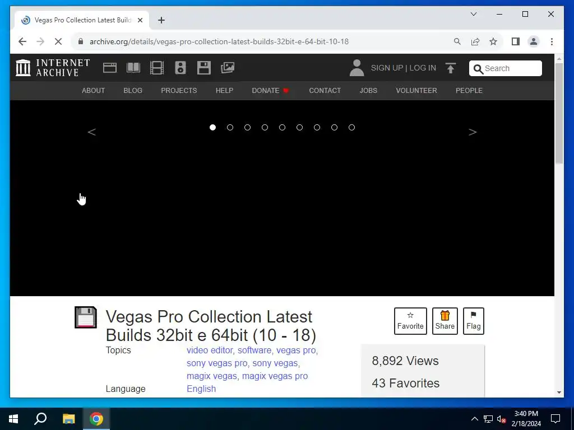
Task: Go to next carousel image with the right arrow
Action: coord(473,132)
